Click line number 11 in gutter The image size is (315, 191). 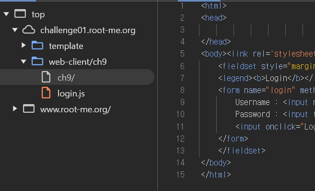point(180,127)
